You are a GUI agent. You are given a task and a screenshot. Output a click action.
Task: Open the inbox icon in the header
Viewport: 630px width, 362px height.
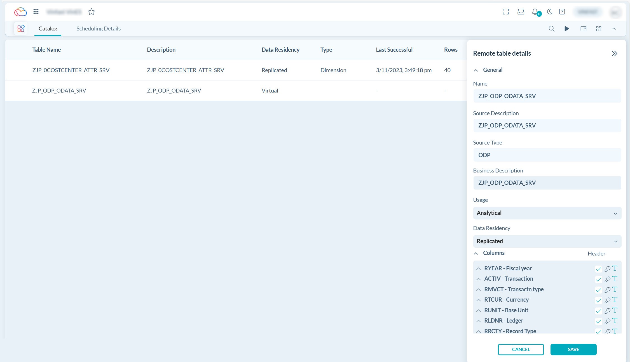521,12
